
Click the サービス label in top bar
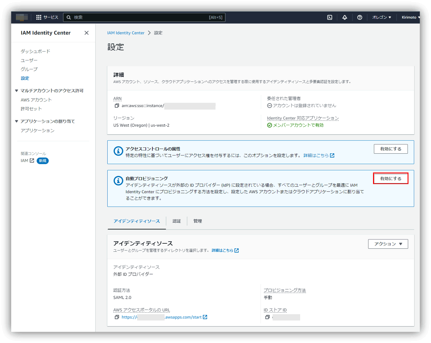coord(51,17)
